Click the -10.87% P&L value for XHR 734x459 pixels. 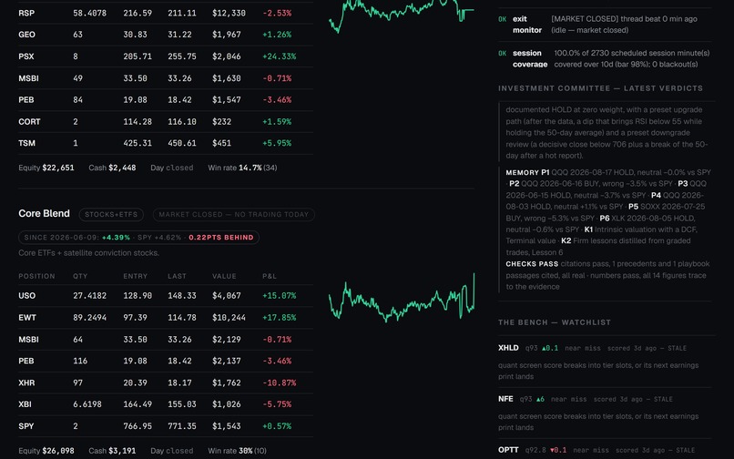(x=279, y=383)
